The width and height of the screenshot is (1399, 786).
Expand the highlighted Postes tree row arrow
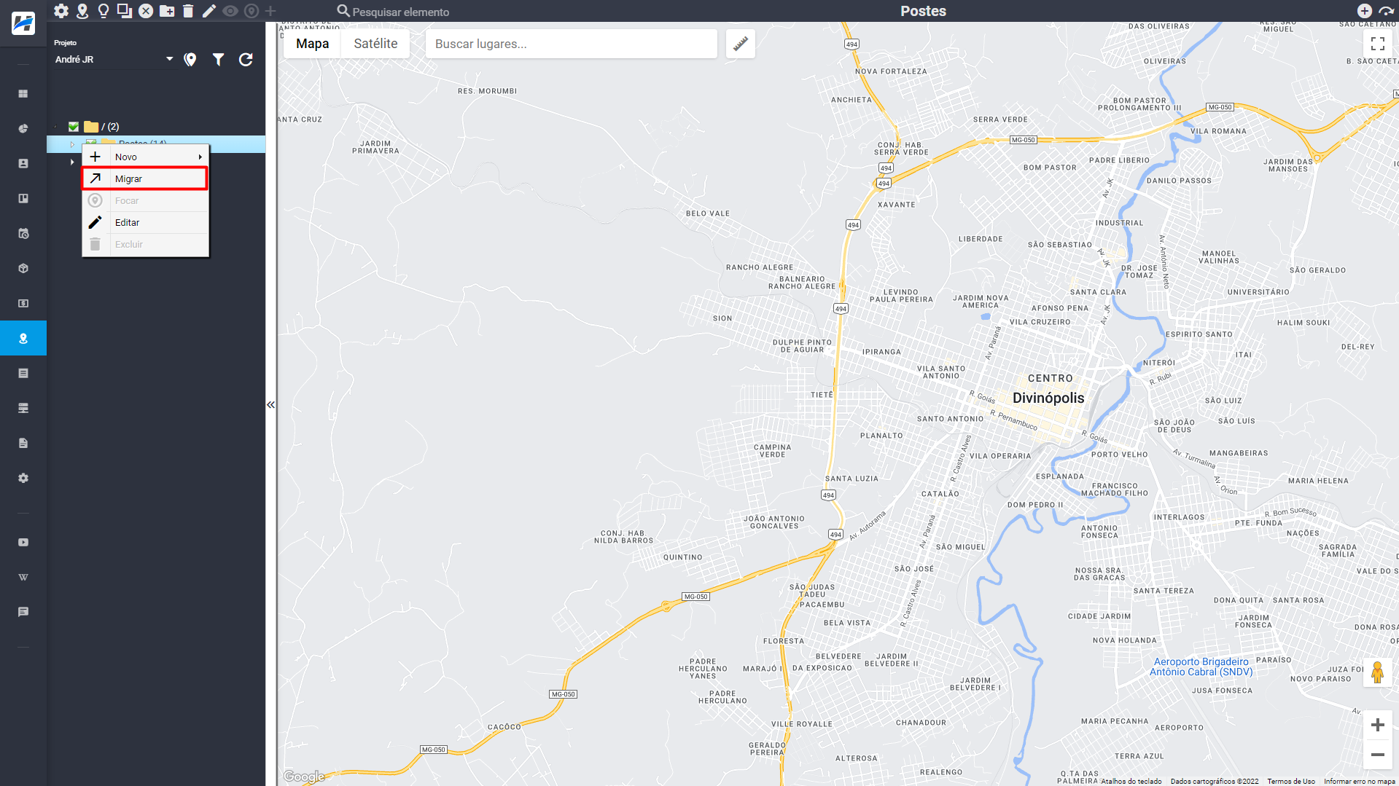72,144
